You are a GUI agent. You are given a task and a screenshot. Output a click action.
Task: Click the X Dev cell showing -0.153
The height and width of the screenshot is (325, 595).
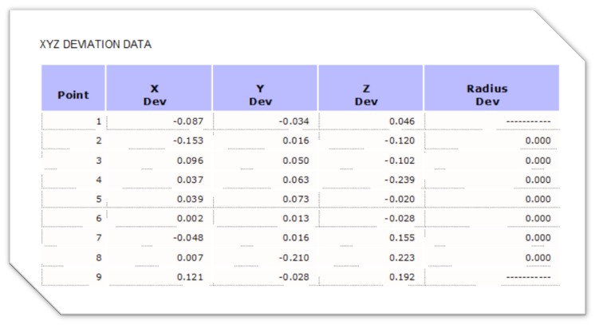(x=189, y=141)
